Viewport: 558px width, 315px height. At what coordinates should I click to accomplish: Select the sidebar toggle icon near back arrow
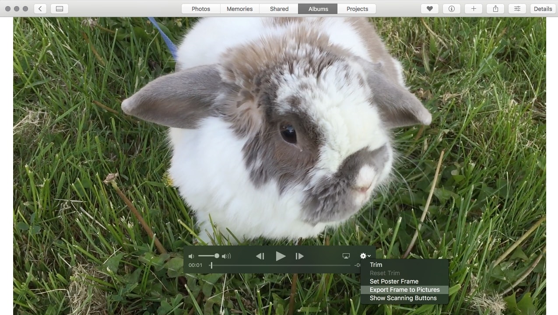click(59, 8)
